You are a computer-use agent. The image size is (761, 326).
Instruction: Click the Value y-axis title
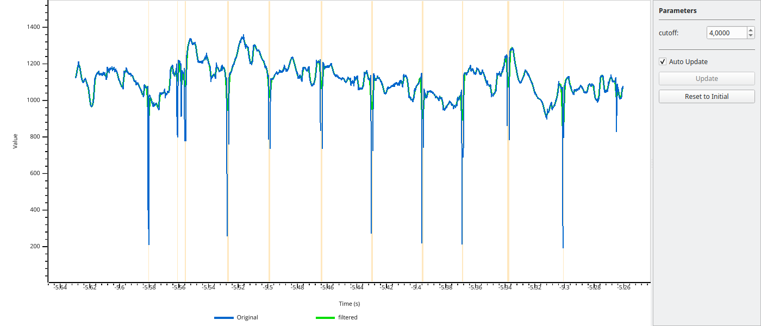tap(15, 141)
